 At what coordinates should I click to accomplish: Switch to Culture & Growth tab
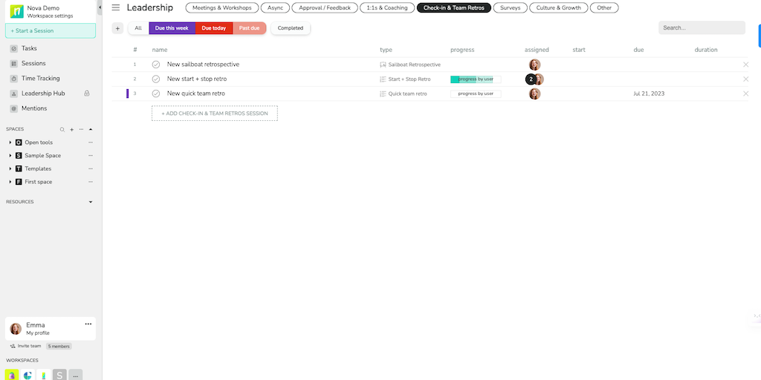pyautogui.click(x=558, y=7)
